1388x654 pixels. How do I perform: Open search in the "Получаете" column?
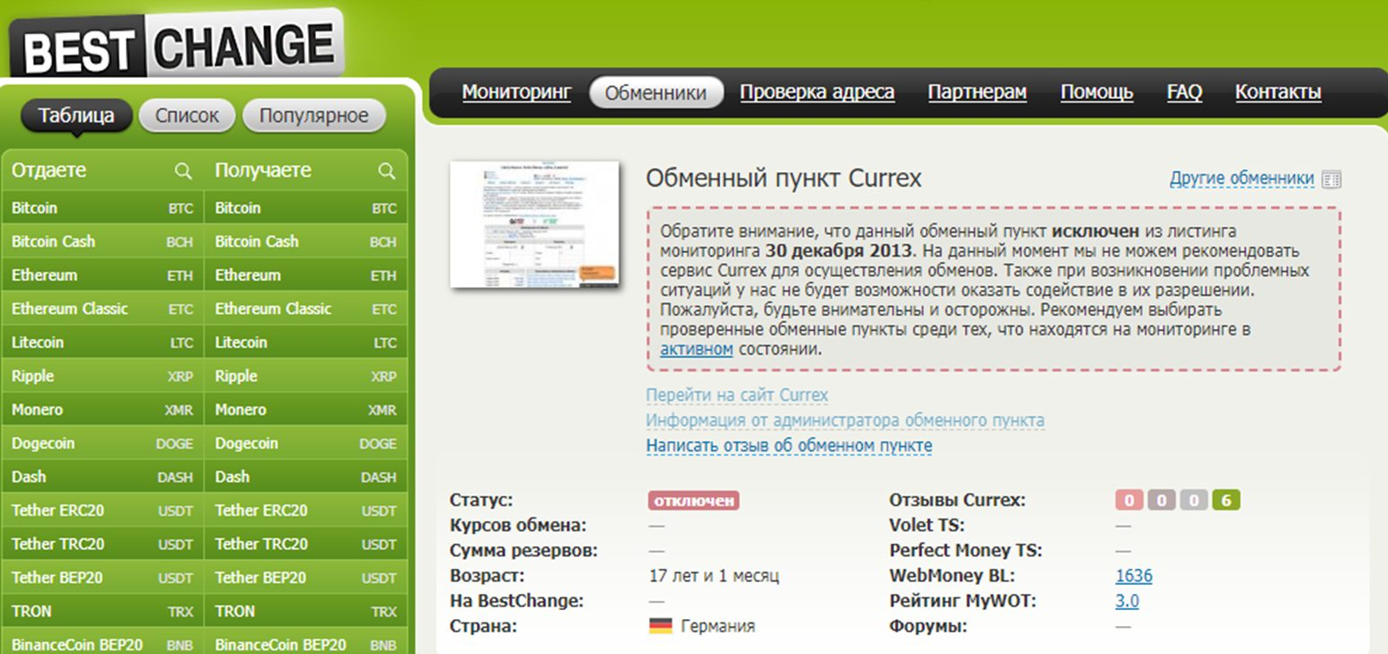pyautogui.click(x=386, y=170)
